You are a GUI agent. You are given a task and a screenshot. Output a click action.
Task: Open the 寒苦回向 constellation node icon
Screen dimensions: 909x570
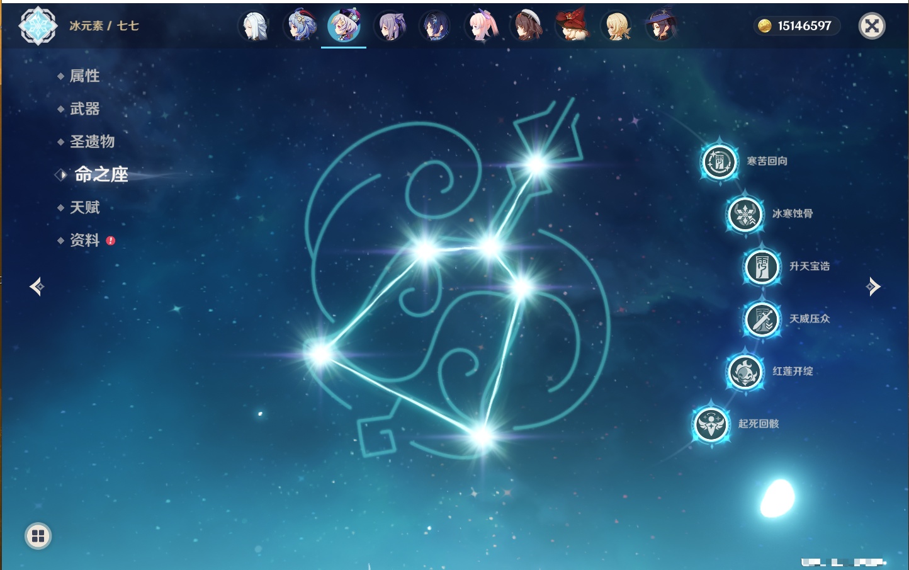(x=719, y=162)
